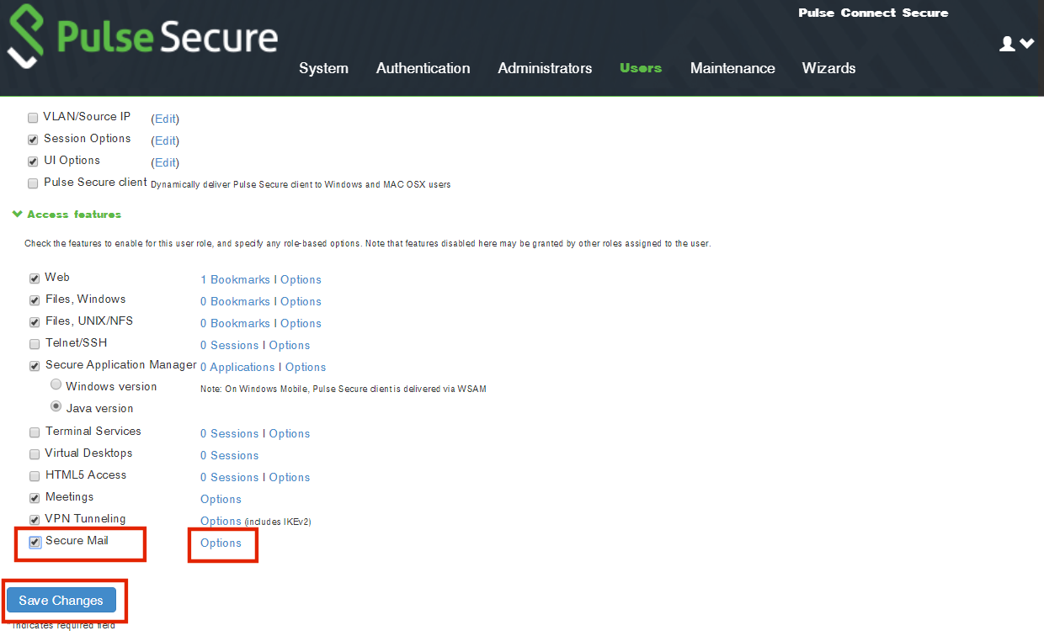Open Terminal Services 0 Sessions link
This screenshot has width=1044, height=636.
229,433
